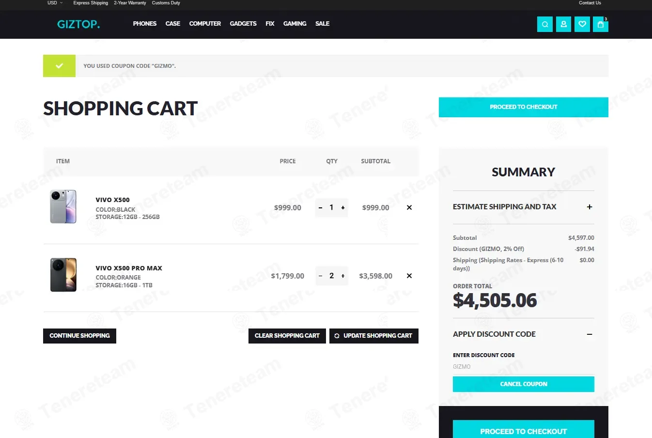This screenshot has height=438, width=652.
Task: Decrease Vivo X500 quantity with minus
Action: point(320,208)
